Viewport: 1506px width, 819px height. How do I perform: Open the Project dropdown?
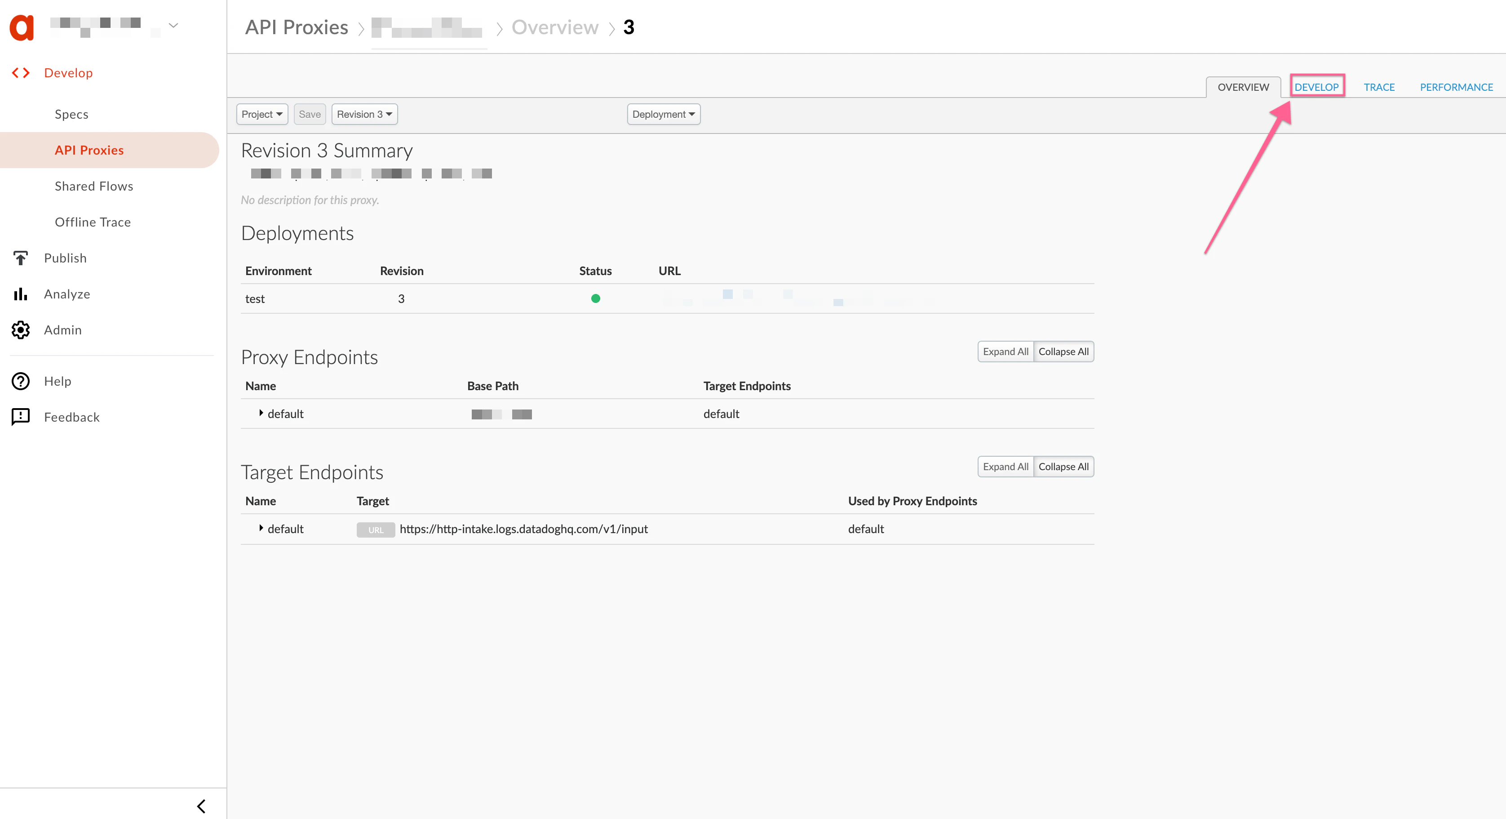(262, 114)
